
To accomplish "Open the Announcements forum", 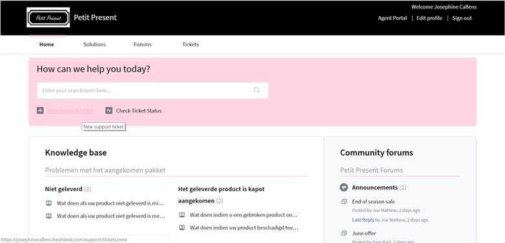I will tap(375, 187).
